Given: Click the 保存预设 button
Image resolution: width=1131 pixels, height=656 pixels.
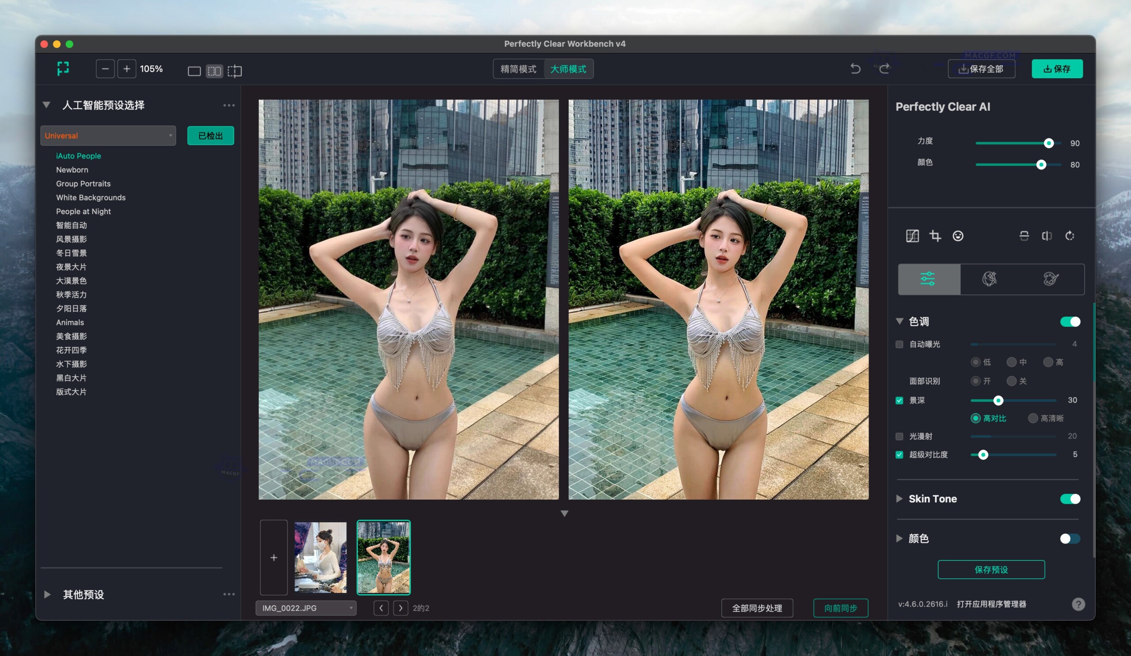Looking at the screenshot, I should click(991, 570).
